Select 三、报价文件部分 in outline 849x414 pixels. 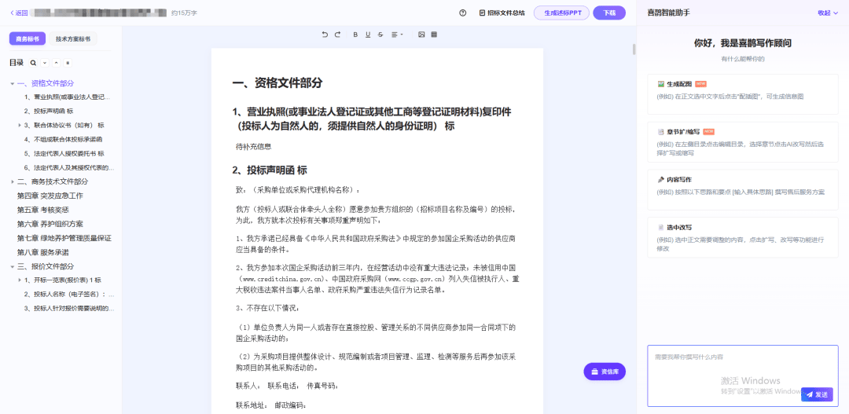pyautogui.click(x=46, y=266)
